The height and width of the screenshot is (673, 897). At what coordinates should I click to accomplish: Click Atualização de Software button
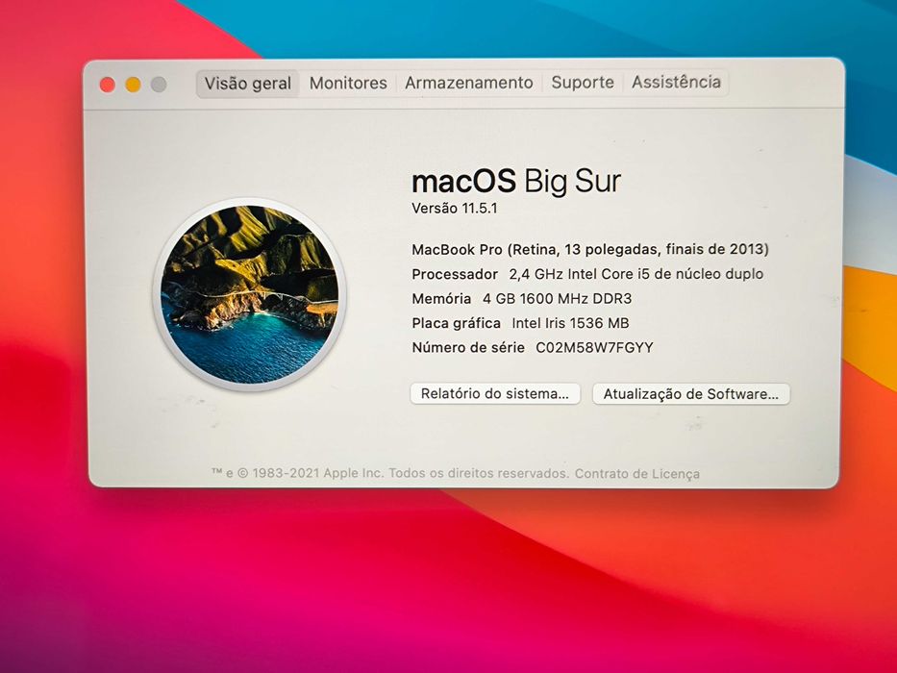[x=690, y=394]
